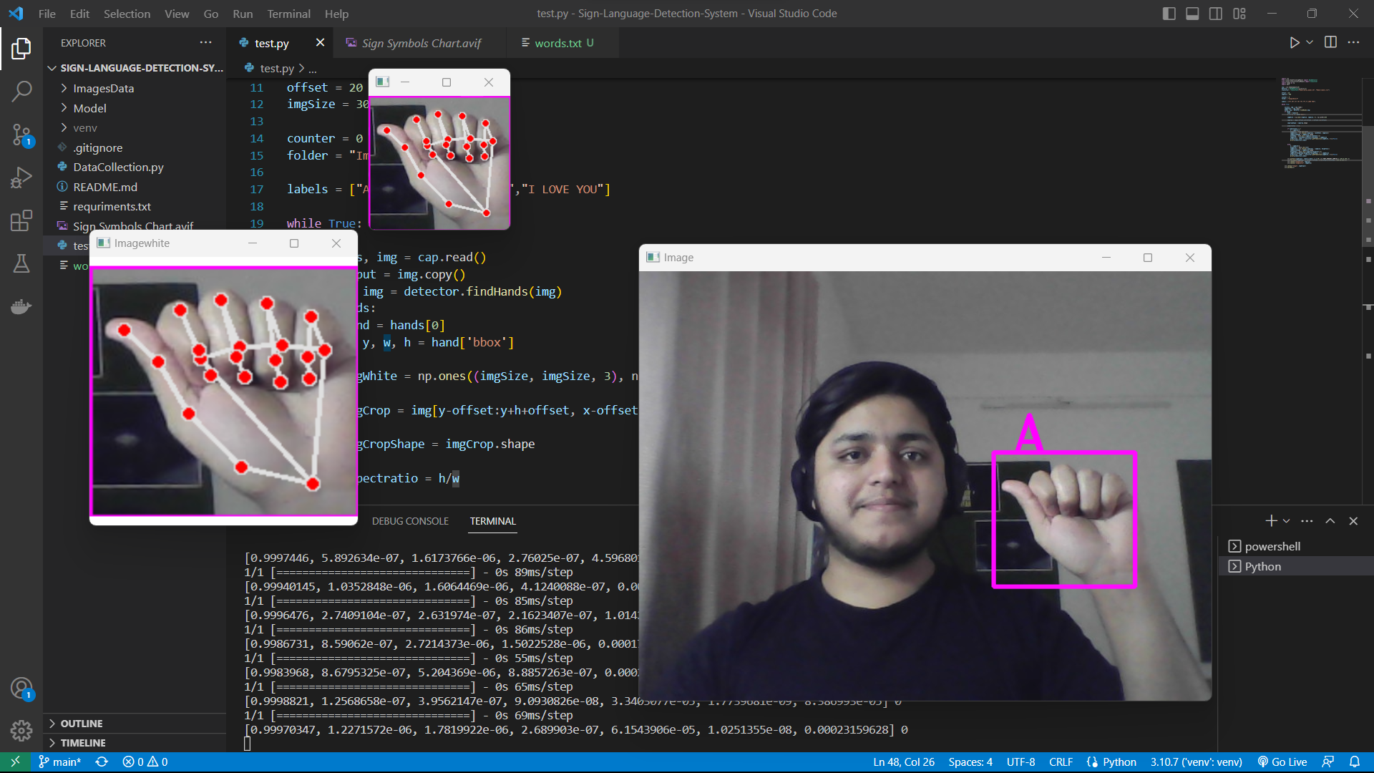The height and width of the screenshot is (773, 1374).
Task: Click the Go Live status button
Action: pos(1282,762)
